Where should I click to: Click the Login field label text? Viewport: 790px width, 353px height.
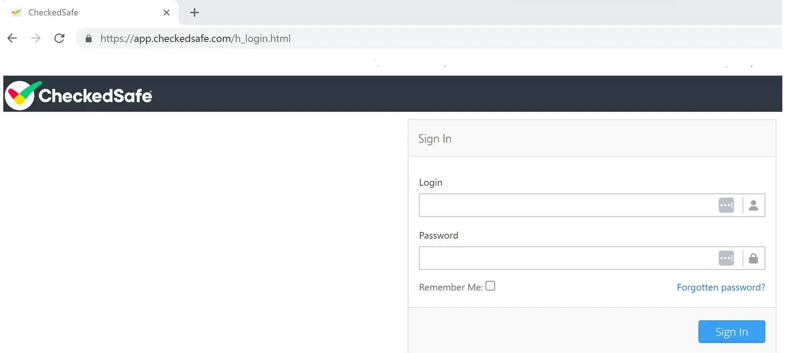[430, 182]
